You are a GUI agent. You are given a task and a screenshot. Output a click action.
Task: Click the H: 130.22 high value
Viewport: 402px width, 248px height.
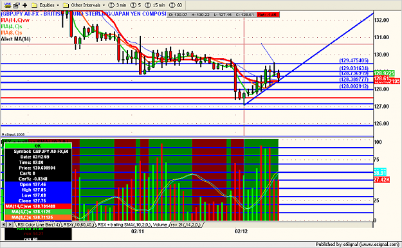(x=200, y=15)
